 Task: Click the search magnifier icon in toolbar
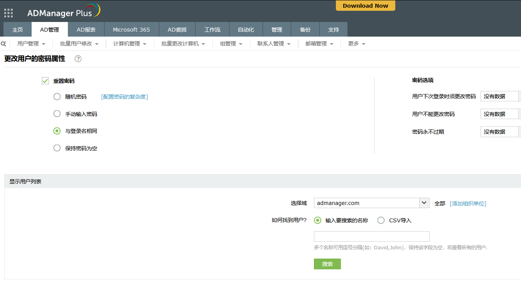(3, 44)
